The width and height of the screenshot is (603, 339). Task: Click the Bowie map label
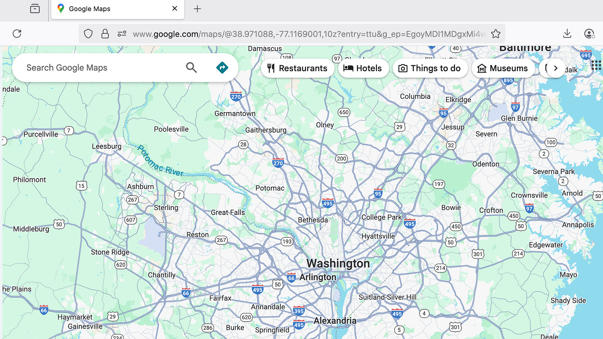(451, 208)
